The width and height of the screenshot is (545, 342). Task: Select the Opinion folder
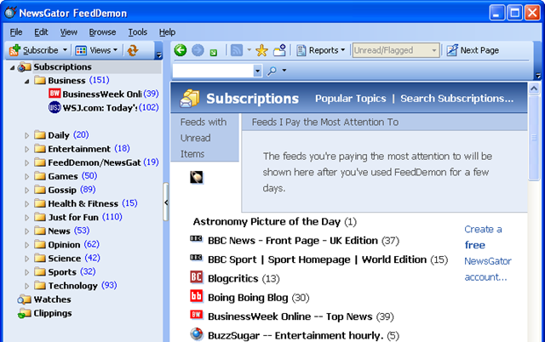(66, 245)
